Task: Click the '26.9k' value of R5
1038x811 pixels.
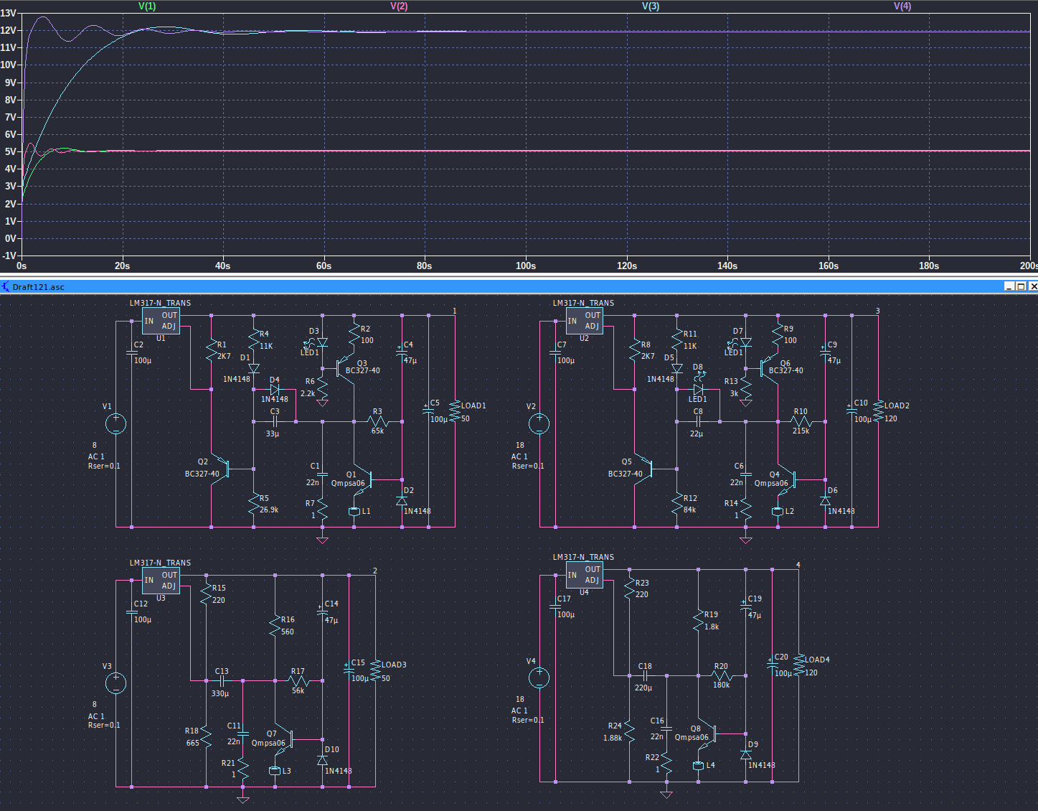Action: click(269, 510)
